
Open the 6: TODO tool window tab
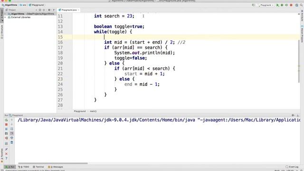(x=23, y=167)
